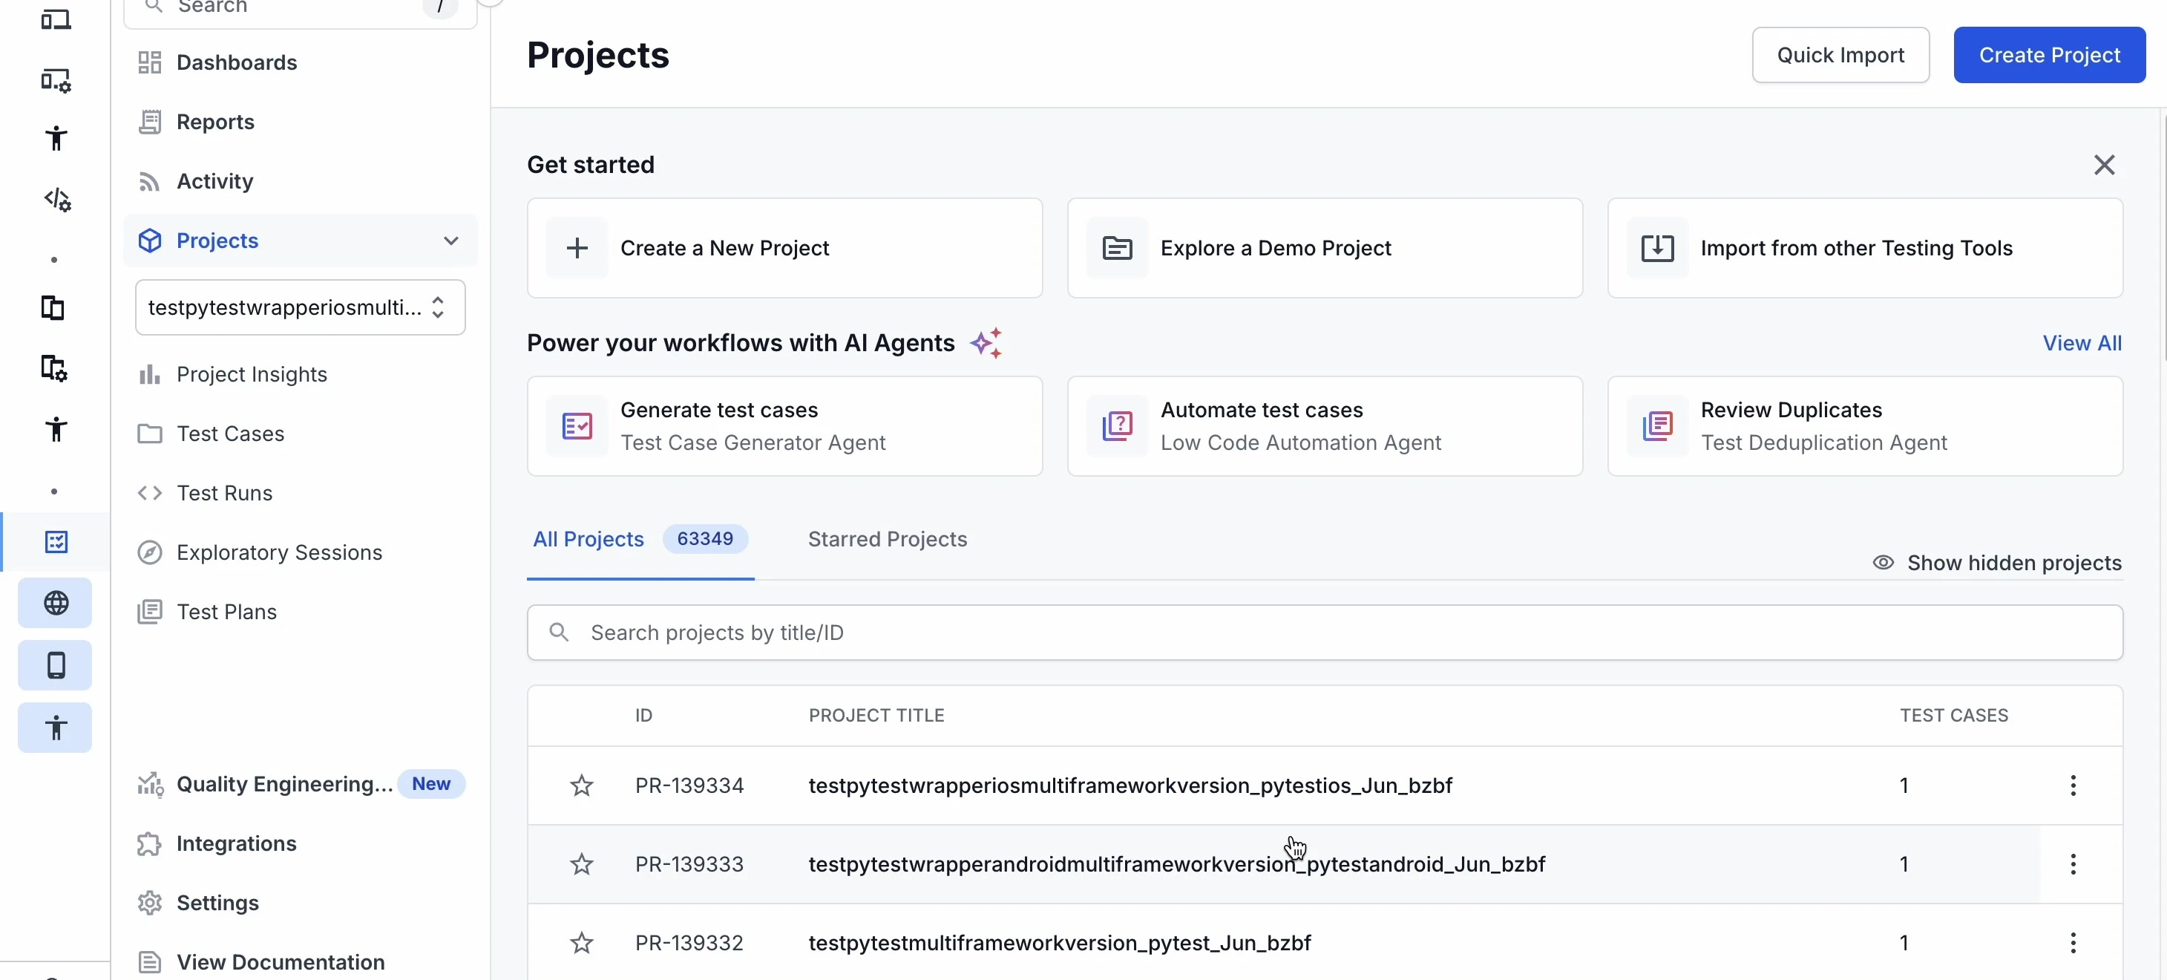Open the Low Code Automation Agent card

[x=1325, y=426]
